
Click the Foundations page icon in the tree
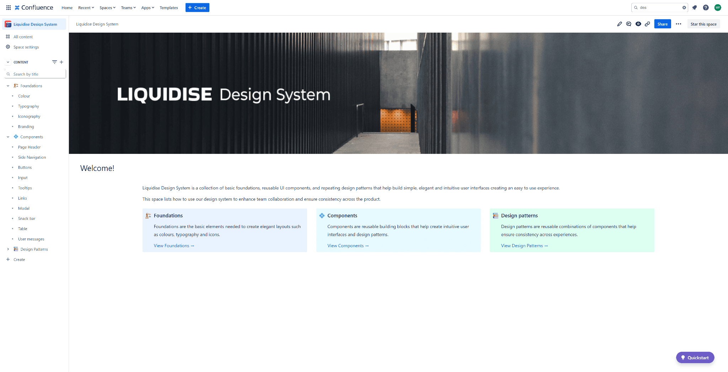point(16,86)
